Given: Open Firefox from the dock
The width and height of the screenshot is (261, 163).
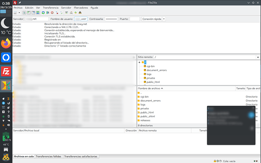Looking at the screenshot, I should pos(6,43).
